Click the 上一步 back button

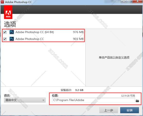point(109,110)
